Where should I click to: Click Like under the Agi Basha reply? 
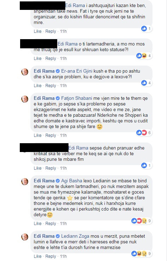(x=37, y=223)
